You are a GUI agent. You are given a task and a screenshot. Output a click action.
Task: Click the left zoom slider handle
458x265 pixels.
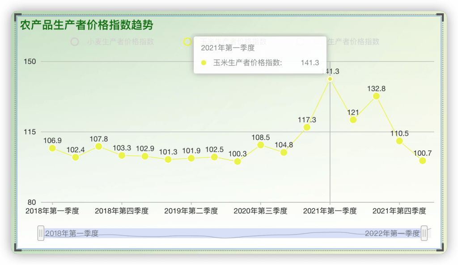click(x=41, y=233)
